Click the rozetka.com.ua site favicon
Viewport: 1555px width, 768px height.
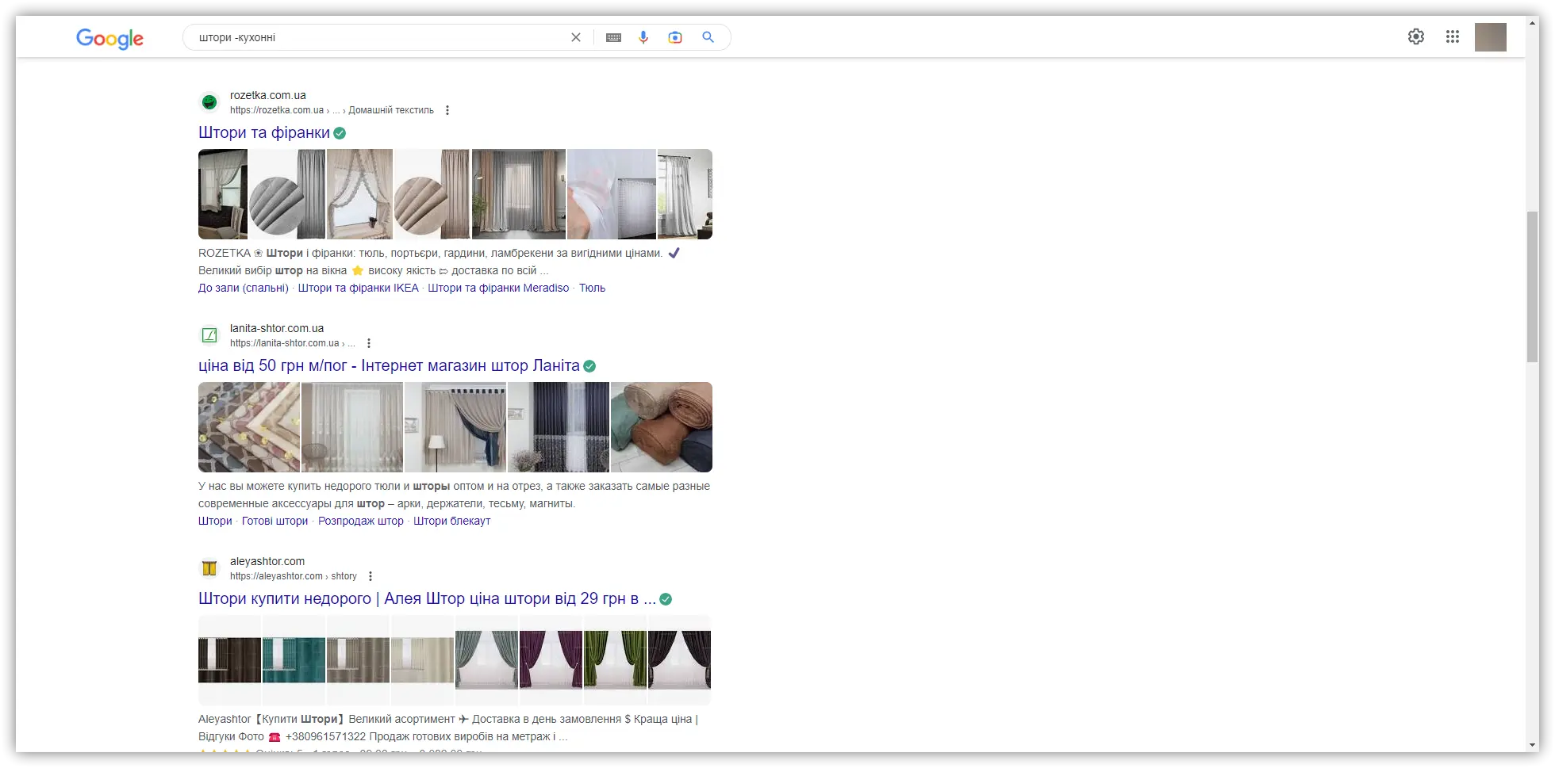coord(209,102)
